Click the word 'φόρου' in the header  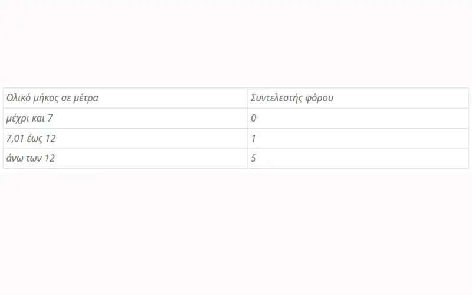pos(319,98)
